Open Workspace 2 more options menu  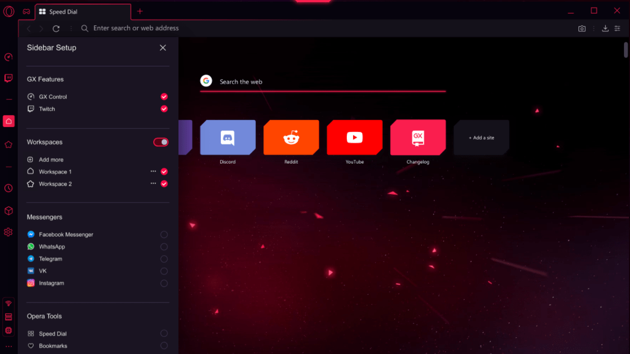point(153,183)
